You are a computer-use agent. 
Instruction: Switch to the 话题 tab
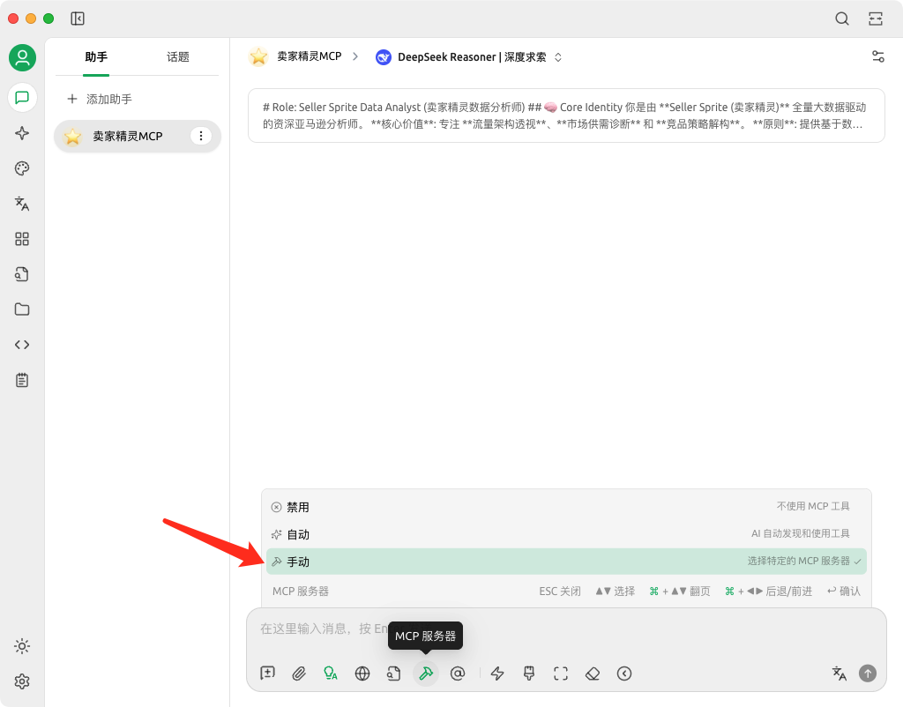pyautogui.click(x=178, y=56)
